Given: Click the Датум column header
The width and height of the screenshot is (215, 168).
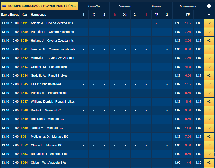Looking at the screenshot, I should click(x=5, y=15).
